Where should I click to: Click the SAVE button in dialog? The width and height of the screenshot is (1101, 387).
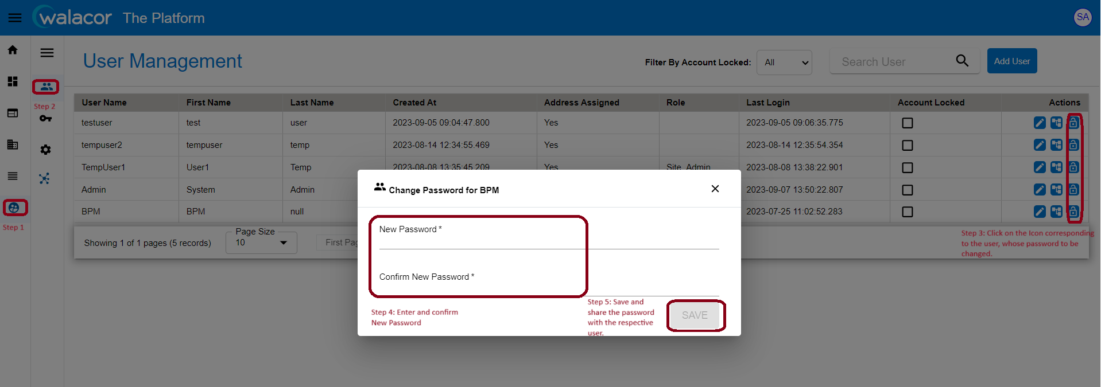pyautogui.click(x=695, y=315)
